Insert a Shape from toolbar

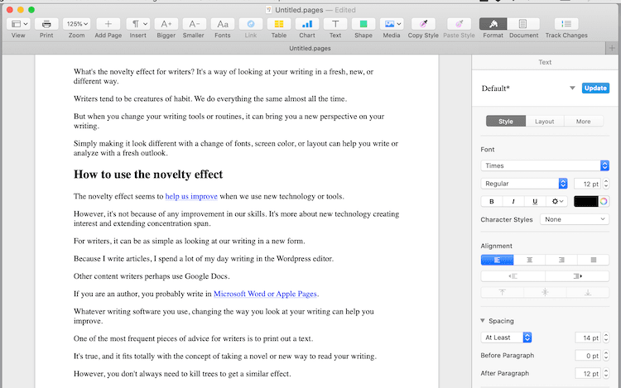click(x=363, y=24)
